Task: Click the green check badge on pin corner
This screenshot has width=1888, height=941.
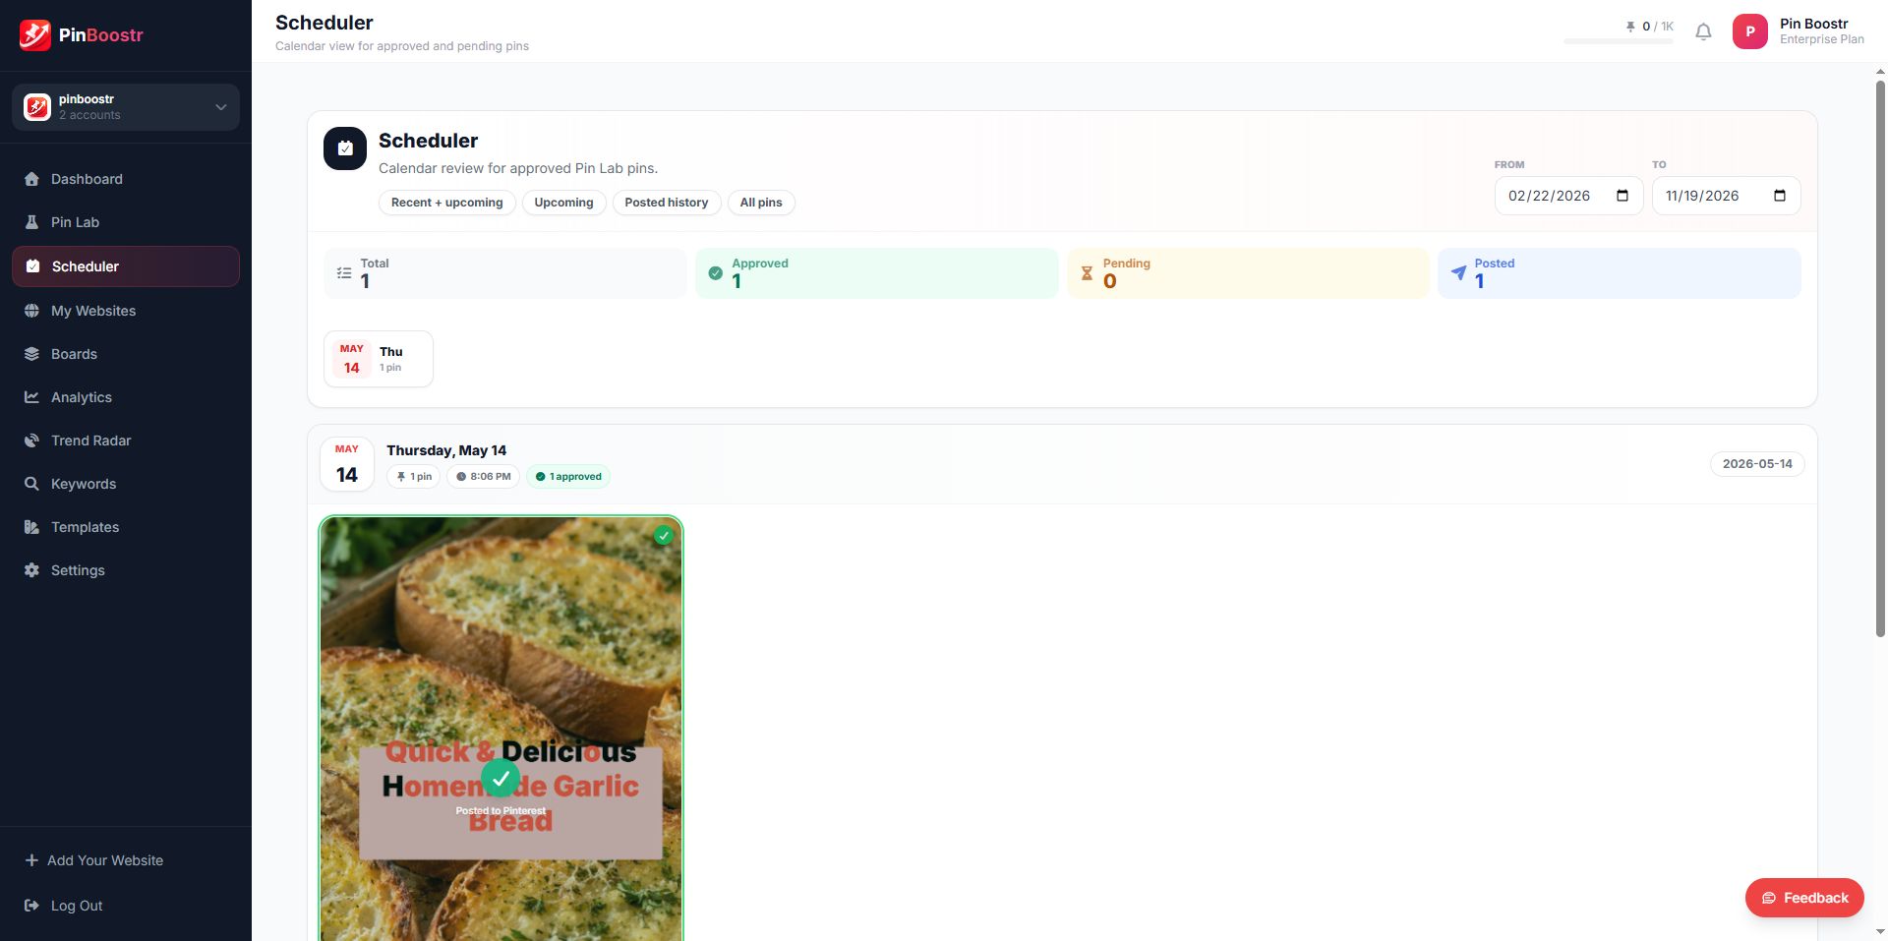Action: (664, 536)
